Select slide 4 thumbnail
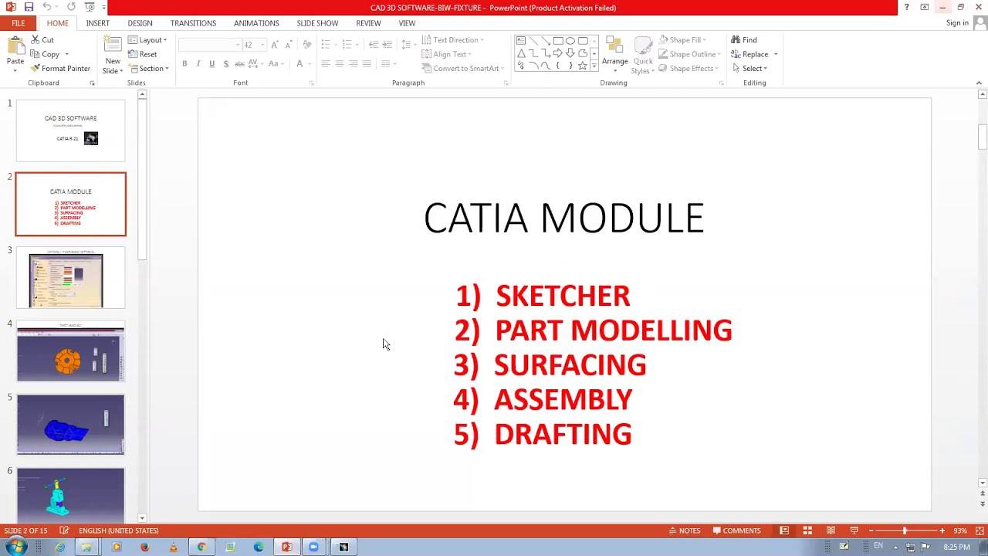Image resolution: width=988 pixels, height=556 pixels. pos(70,351)
